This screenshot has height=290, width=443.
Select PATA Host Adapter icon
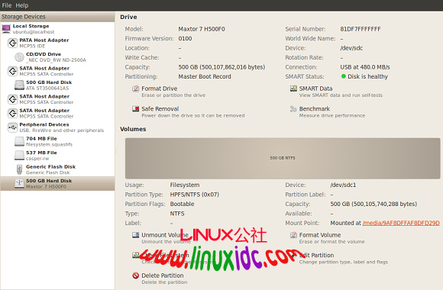12,43
